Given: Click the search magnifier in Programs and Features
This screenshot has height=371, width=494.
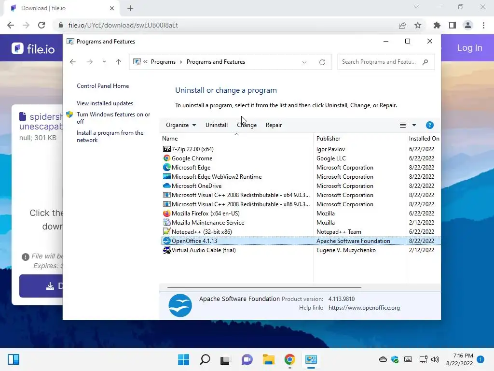Looking at the screenshot, I should (x=425, y=62).
